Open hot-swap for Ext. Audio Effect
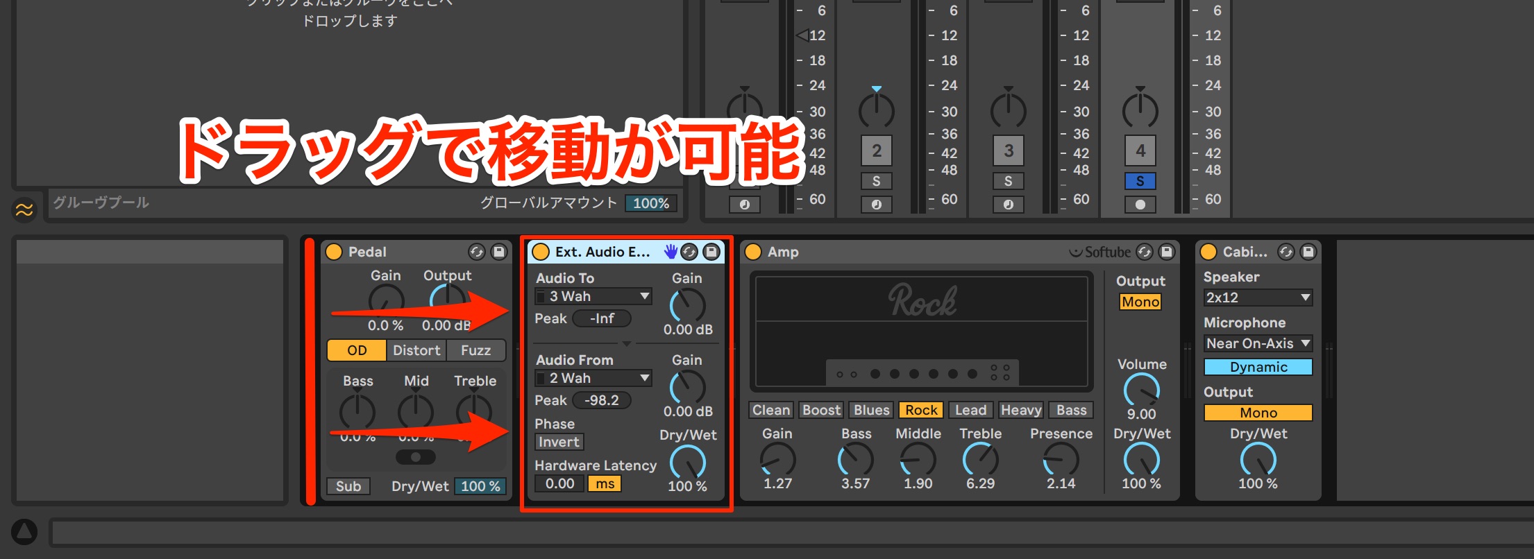Image resolution: width=1534 pixels, height=559 pixels. coord(689,252)
